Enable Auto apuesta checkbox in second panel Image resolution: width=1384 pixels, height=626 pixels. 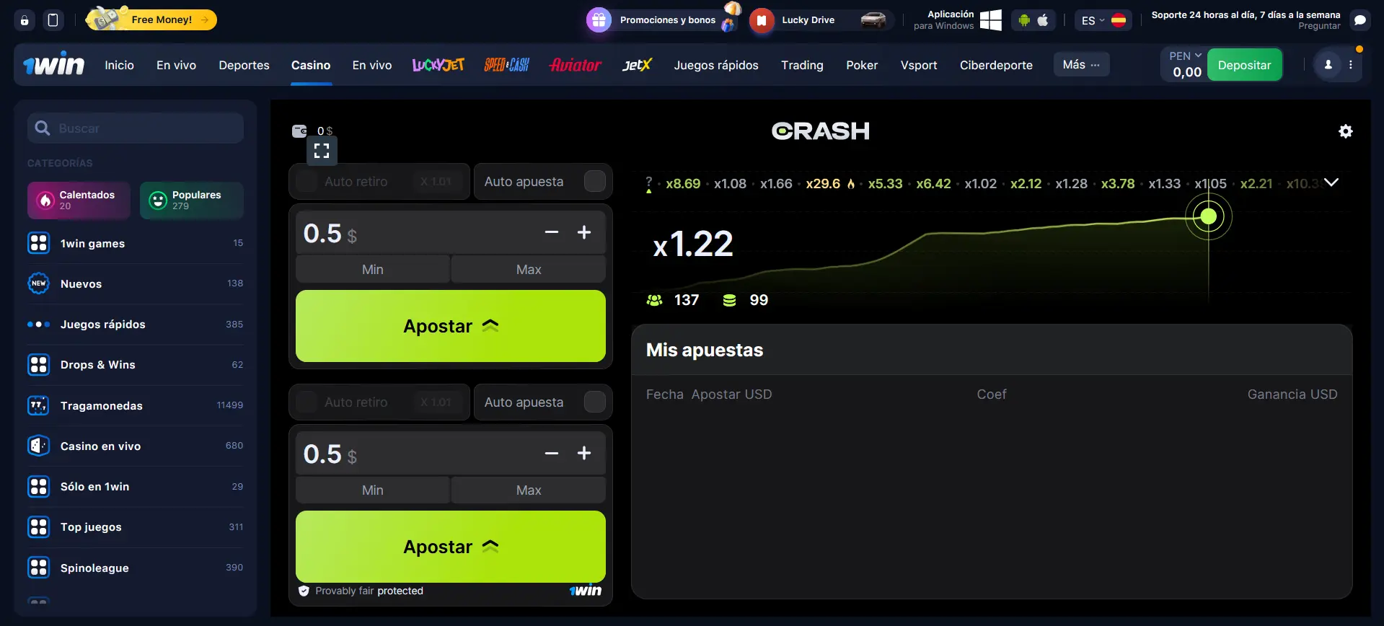[594, 402]
